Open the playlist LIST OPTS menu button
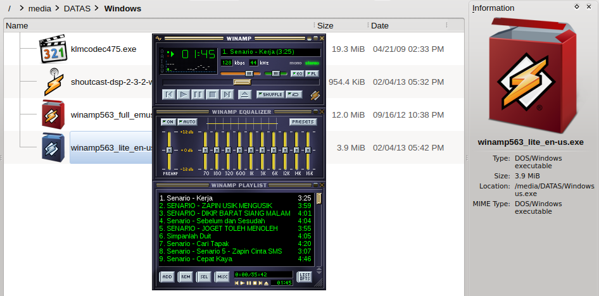 point(305,277)
